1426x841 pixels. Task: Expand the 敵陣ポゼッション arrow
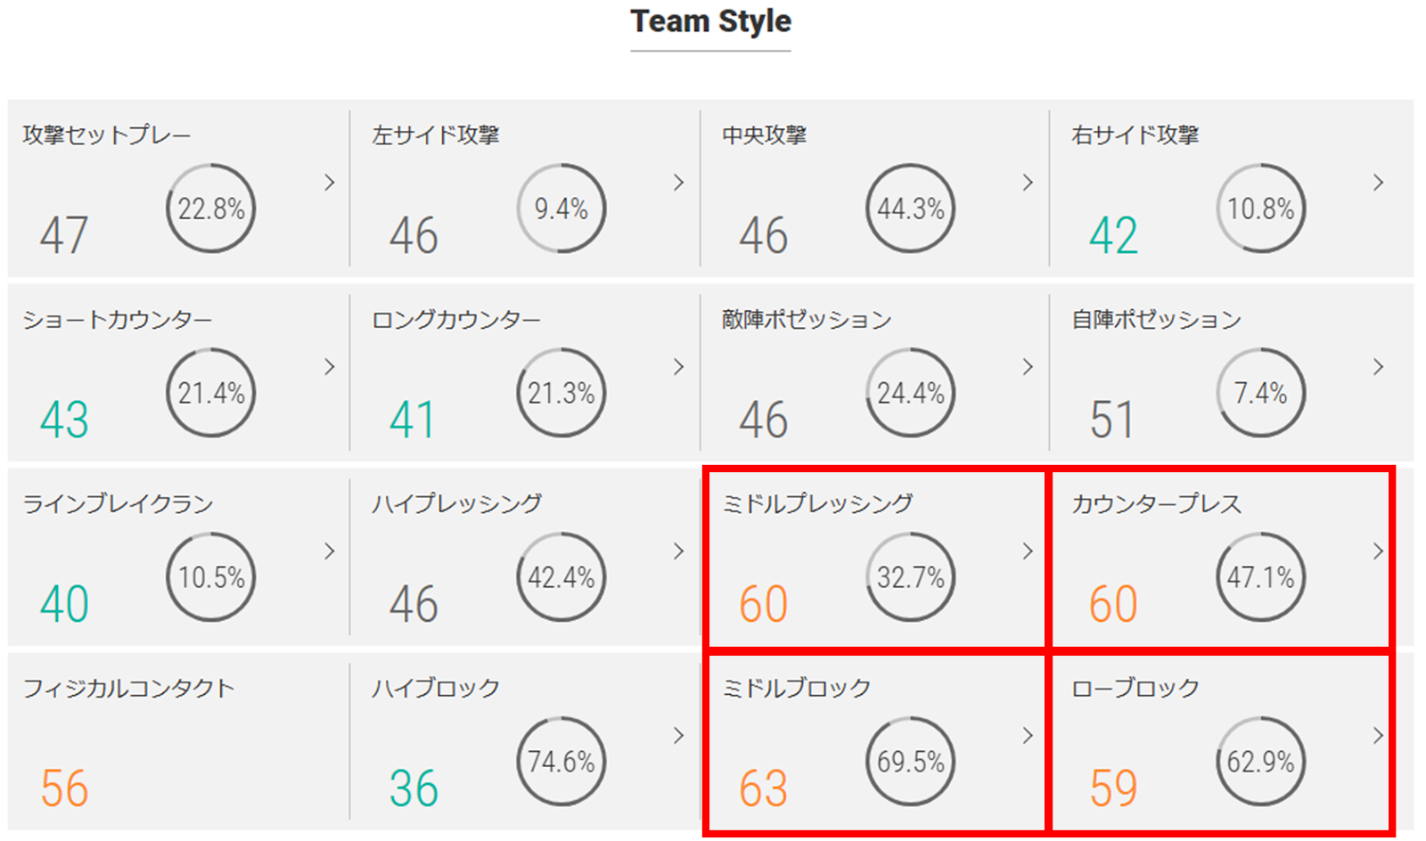point(1029,367)
